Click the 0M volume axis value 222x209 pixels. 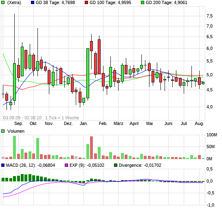pos(209,159)
